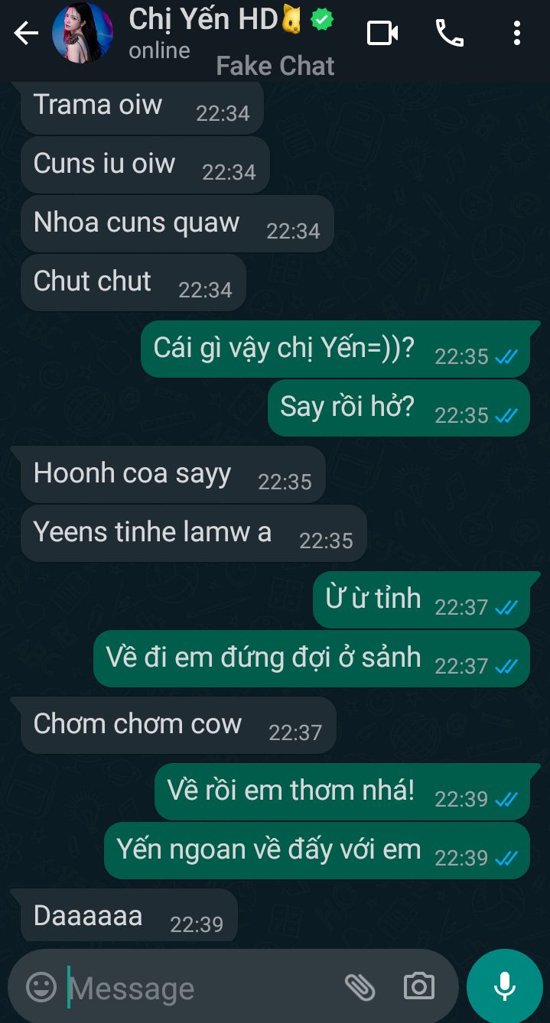Open the camera from message bar
The width and height of the screenshot is (550, 1023).
click(x=419, y=987)
